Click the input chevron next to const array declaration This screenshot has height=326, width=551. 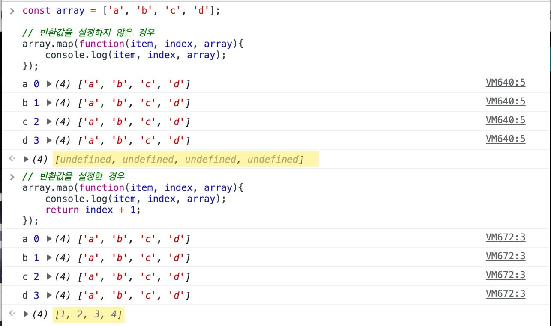tap(12, 10)
